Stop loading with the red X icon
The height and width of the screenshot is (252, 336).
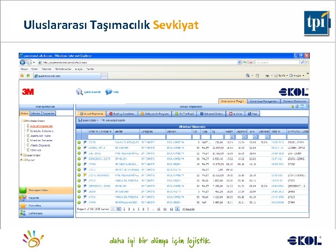[251, 63]
